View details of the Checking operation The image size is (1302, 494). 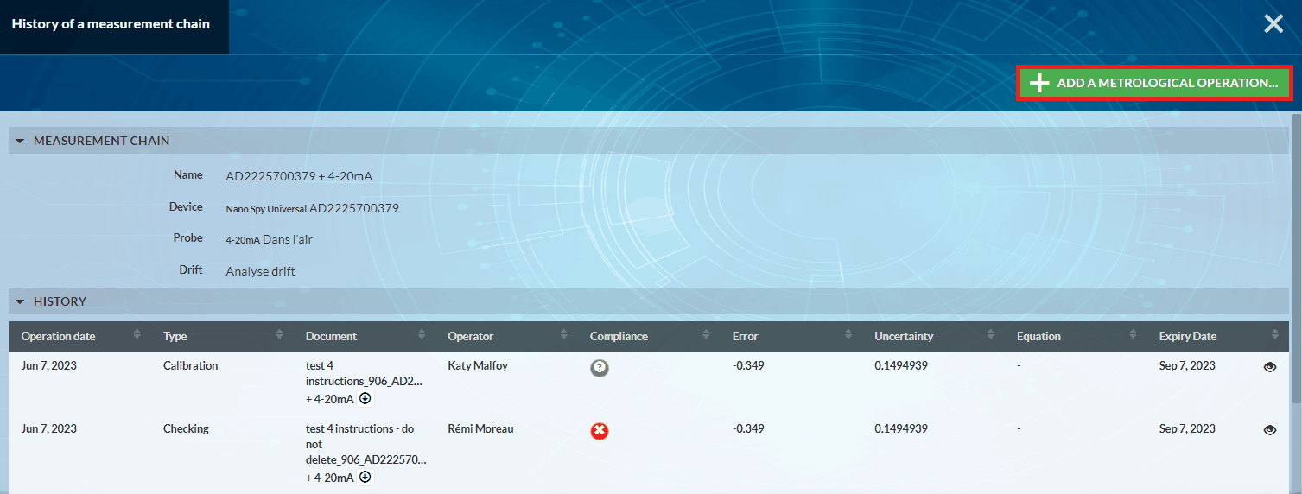1270,429
